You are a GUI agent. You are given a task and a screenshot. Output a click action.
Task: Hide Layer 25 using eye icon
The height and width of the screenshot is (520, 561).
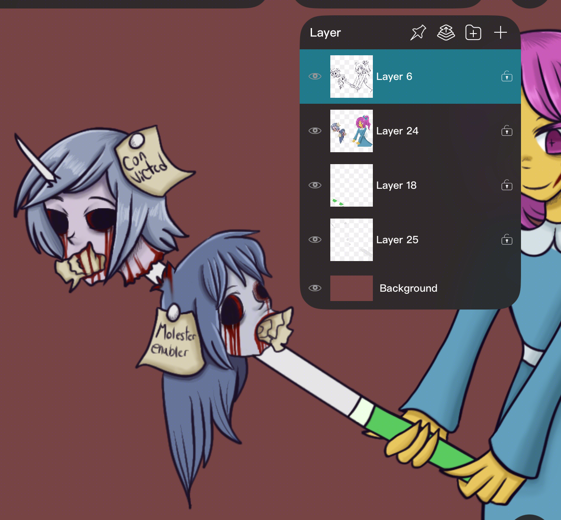pos(315,240)
